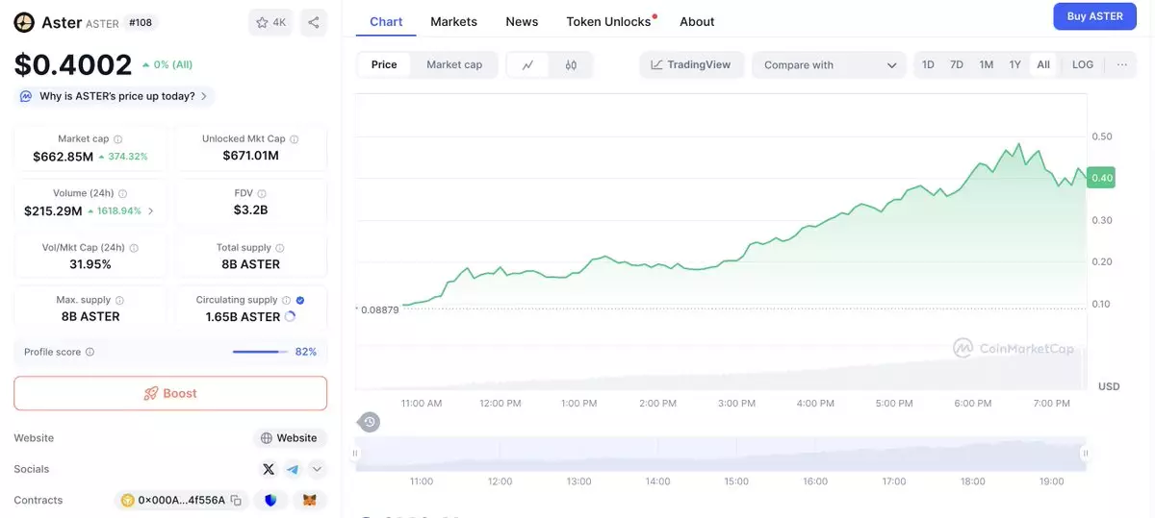Click Profile score info icon
Image resolution: width=1155 pixels, height=518 pixels.
(x=90, y=353)
